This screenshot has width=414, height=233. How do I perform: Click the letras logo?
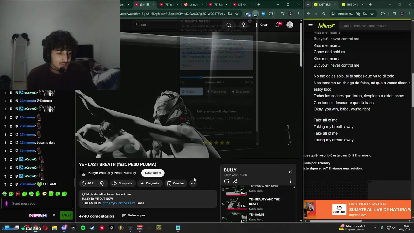tap(326, 26)
